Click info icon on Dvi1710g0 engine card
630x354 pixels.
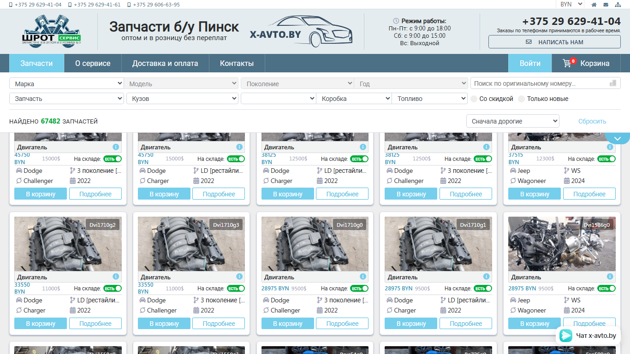coord(363,277)
